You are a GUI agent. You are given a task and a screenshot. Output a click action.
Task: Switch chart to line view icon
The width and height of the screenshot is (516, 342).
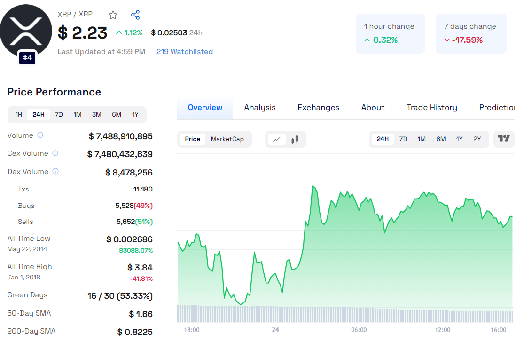pyautogui.click(x=277, y=139)
